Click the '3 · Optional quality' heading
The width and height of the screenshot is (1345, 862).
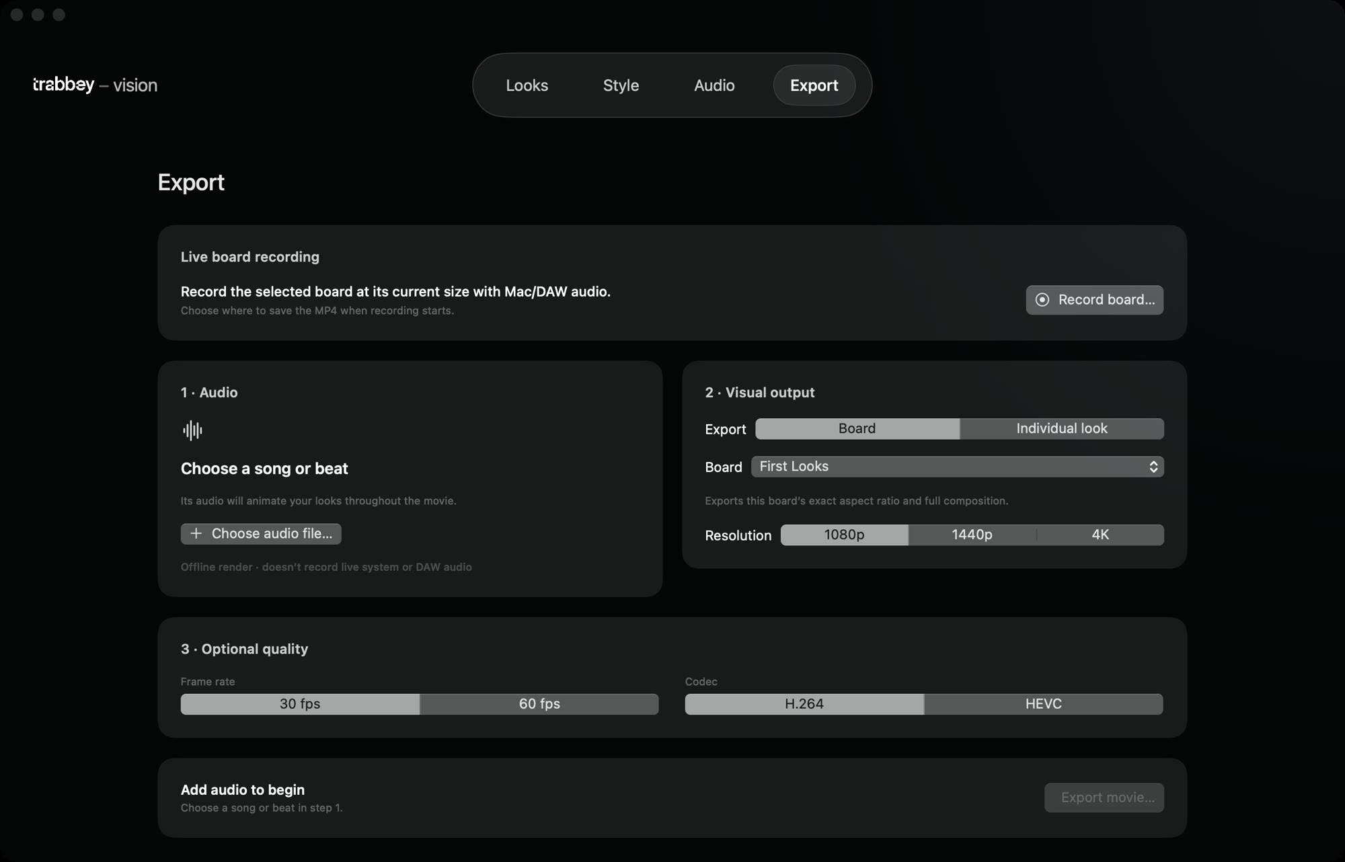point(244,649)
